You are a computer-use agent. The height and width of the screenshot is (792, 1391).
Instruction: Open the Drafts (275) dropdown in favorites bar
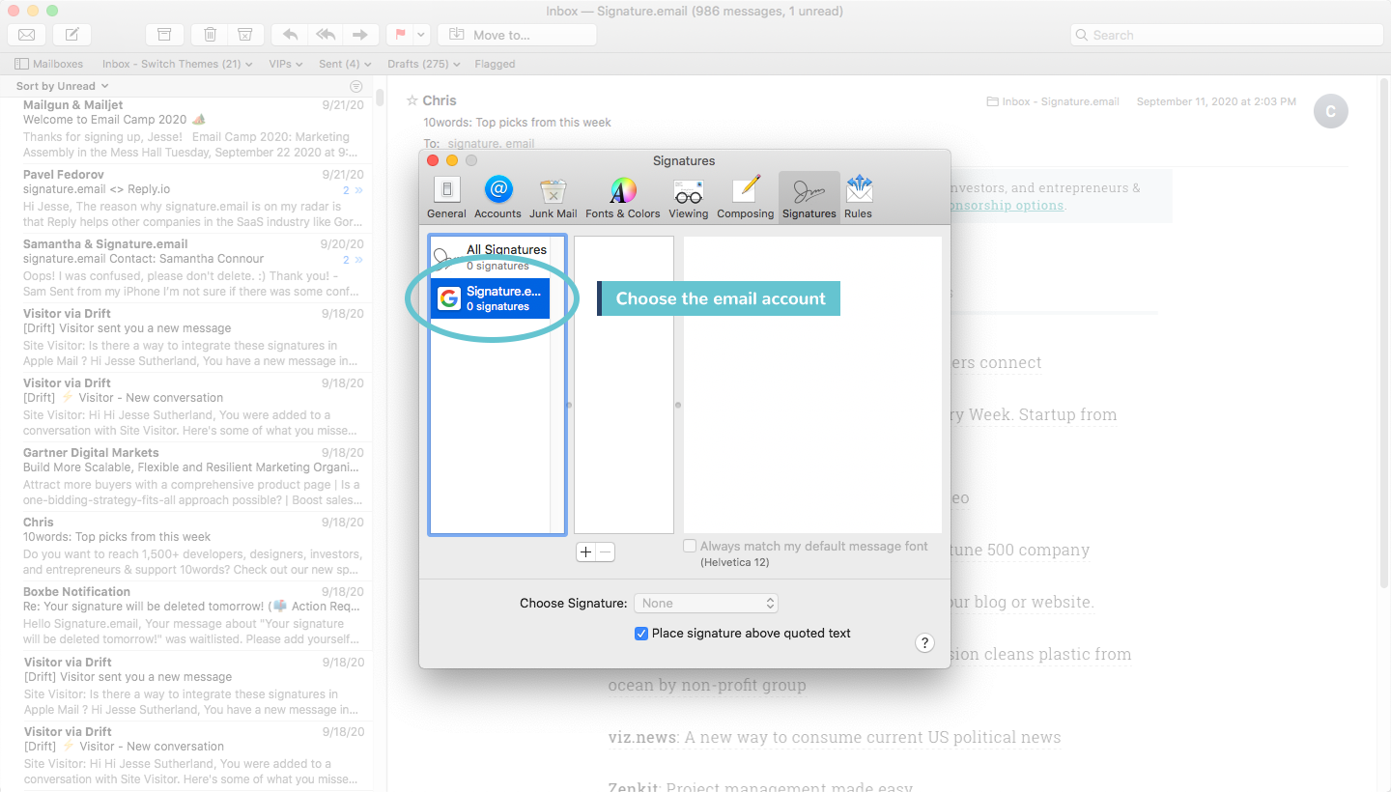[423, 64]
